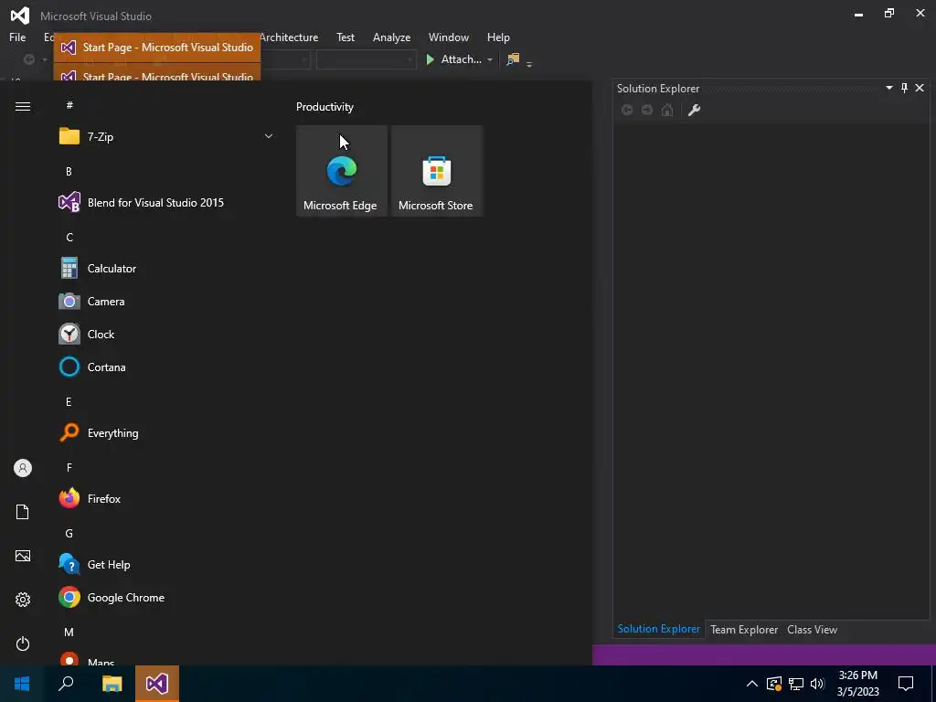Open Documents from Start sidebar

23,512
